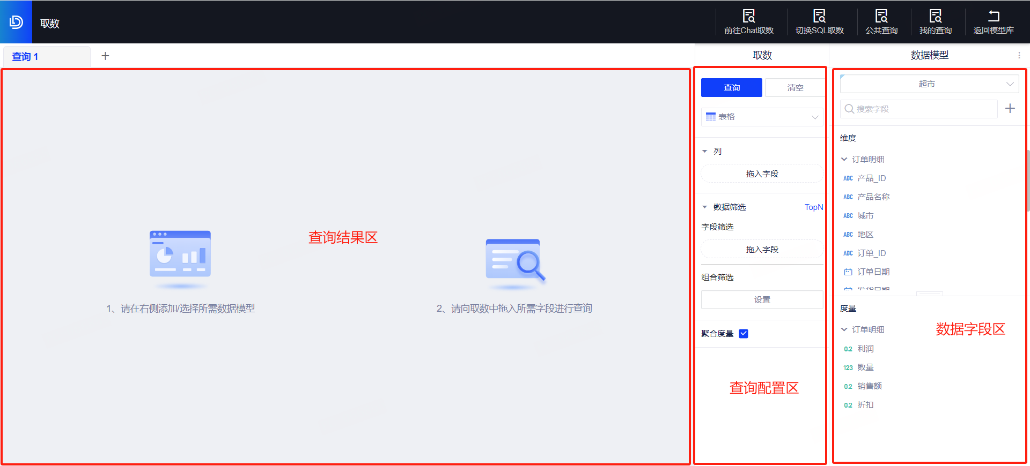Open 公共查询 in the top bar
1030x466 pixels.
pos(881,16)
